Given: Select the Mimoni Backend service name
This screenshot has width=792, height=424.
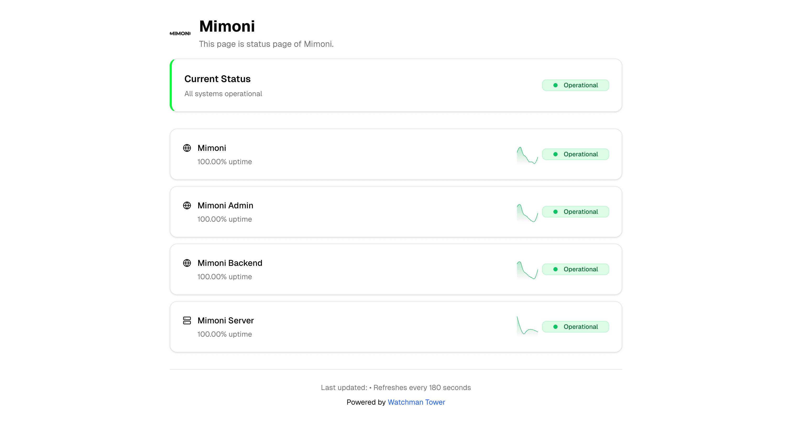Looking at the screenshot, I should (230, 263).
